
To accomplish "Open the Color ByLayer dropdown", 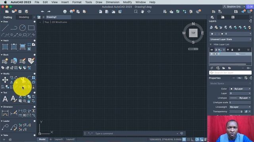I will [240, 89].
